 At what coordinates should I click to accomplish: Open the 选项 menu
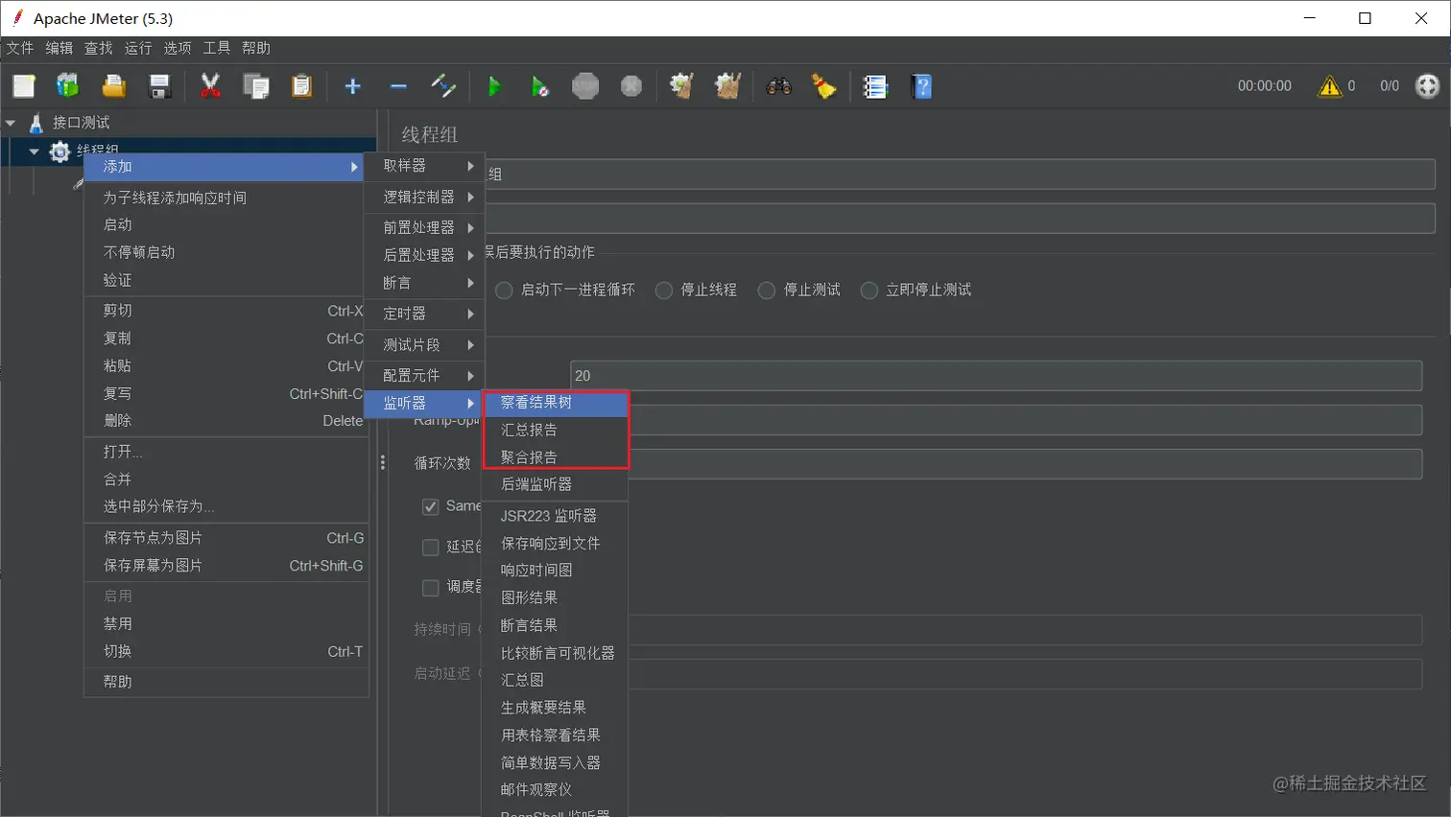tap(178, 48)
